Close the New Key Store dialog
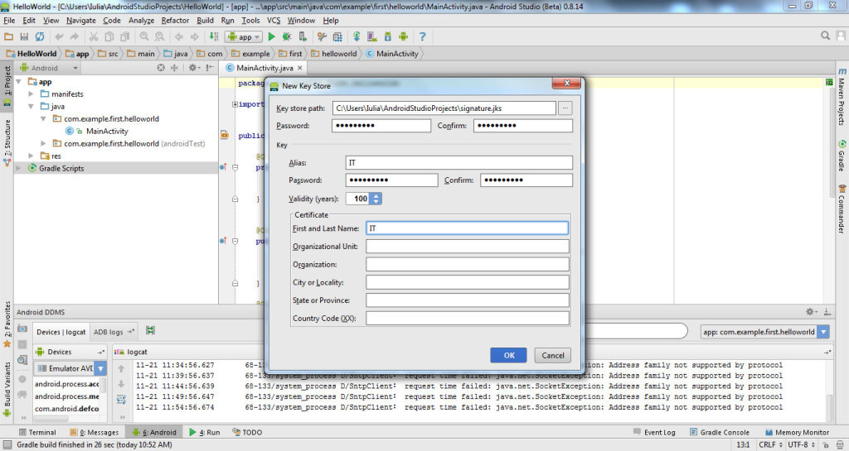 tap(566, 84)
